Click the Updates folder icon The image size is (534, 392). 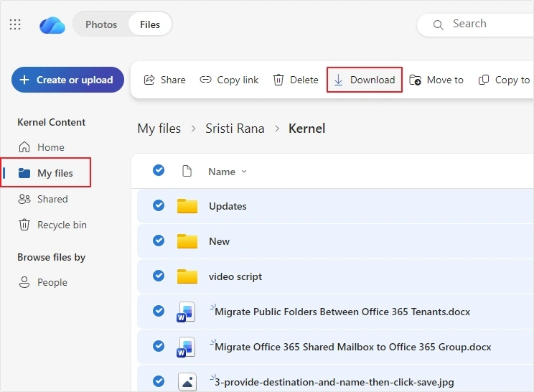(x=187, y=206)
